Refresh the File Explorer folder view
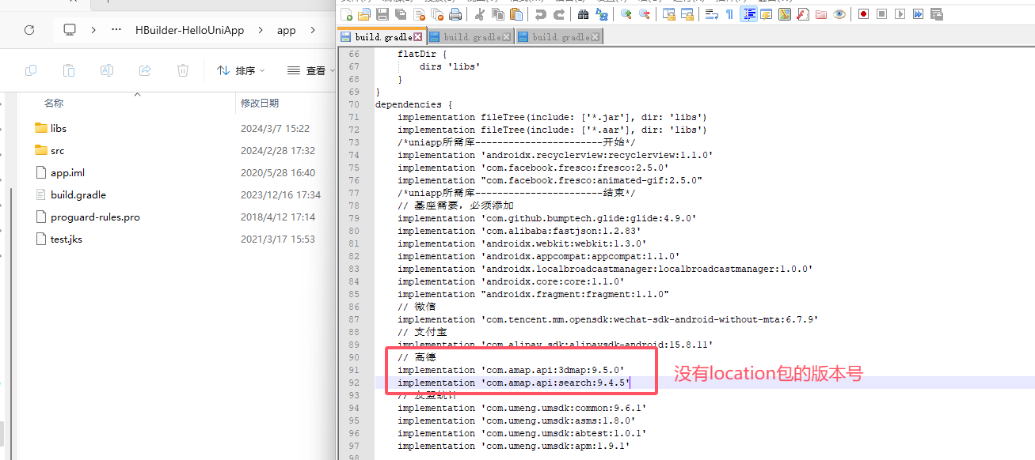The image size is (1035, 460). pos(29,30)
